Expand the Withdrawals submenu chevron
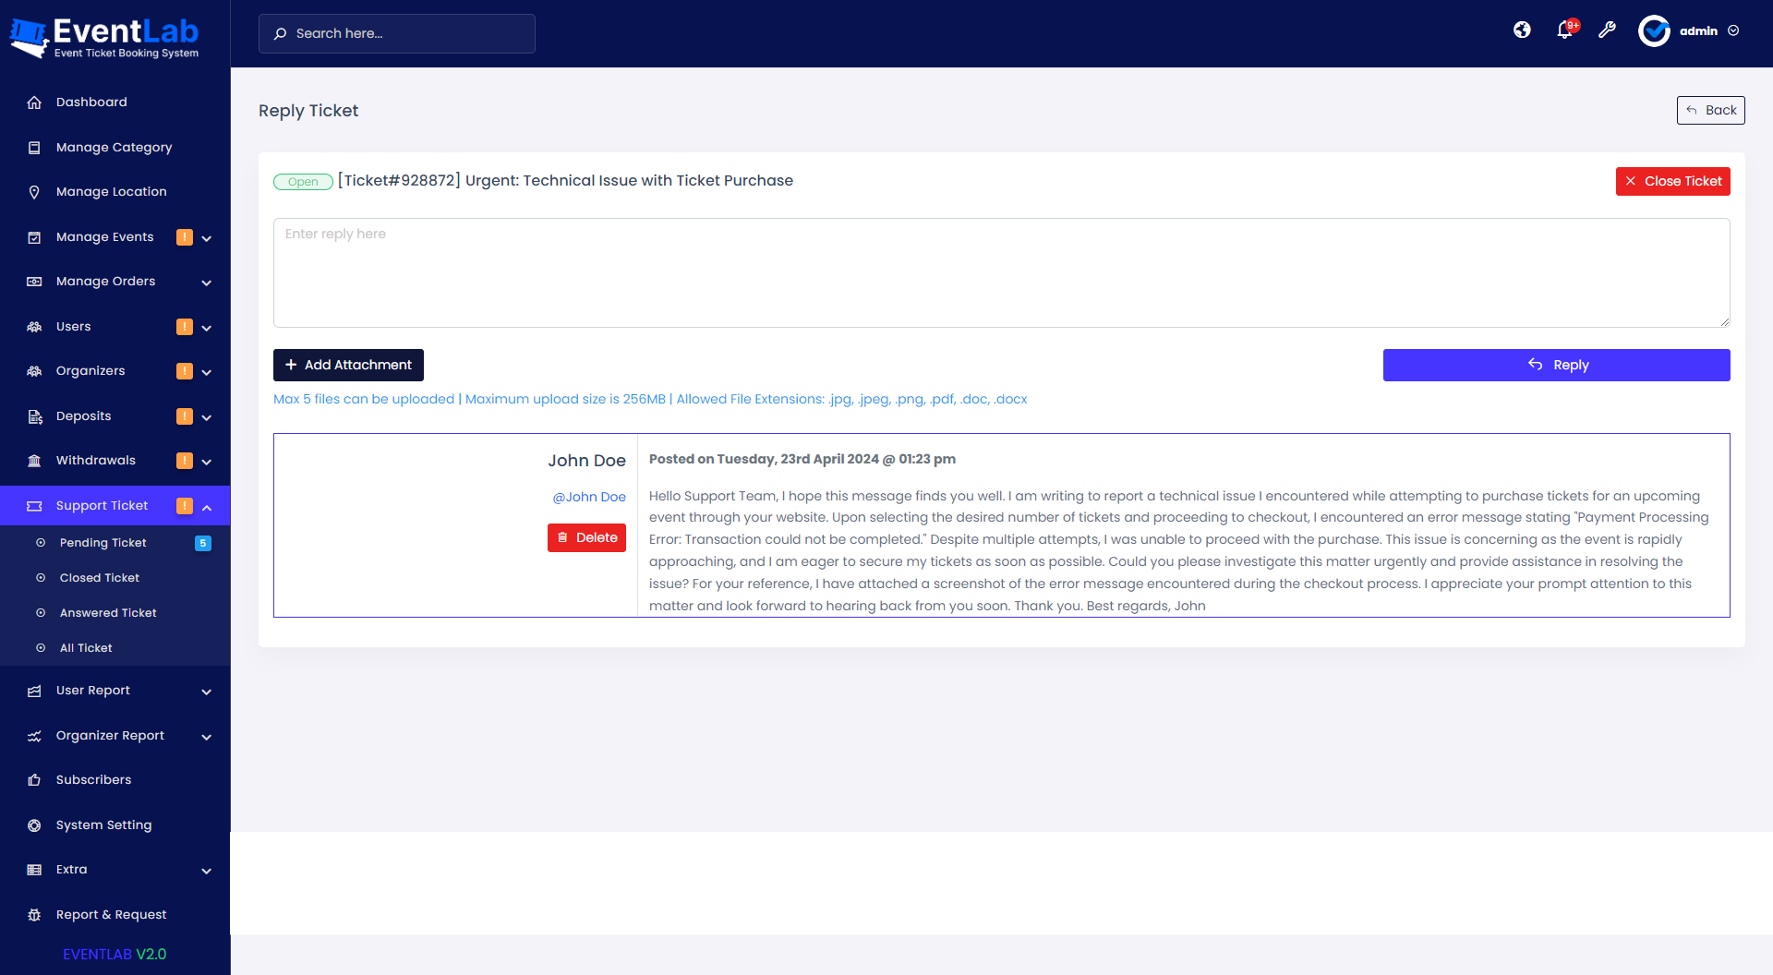This screenshot has width=1773, height=975. (207, 462)
